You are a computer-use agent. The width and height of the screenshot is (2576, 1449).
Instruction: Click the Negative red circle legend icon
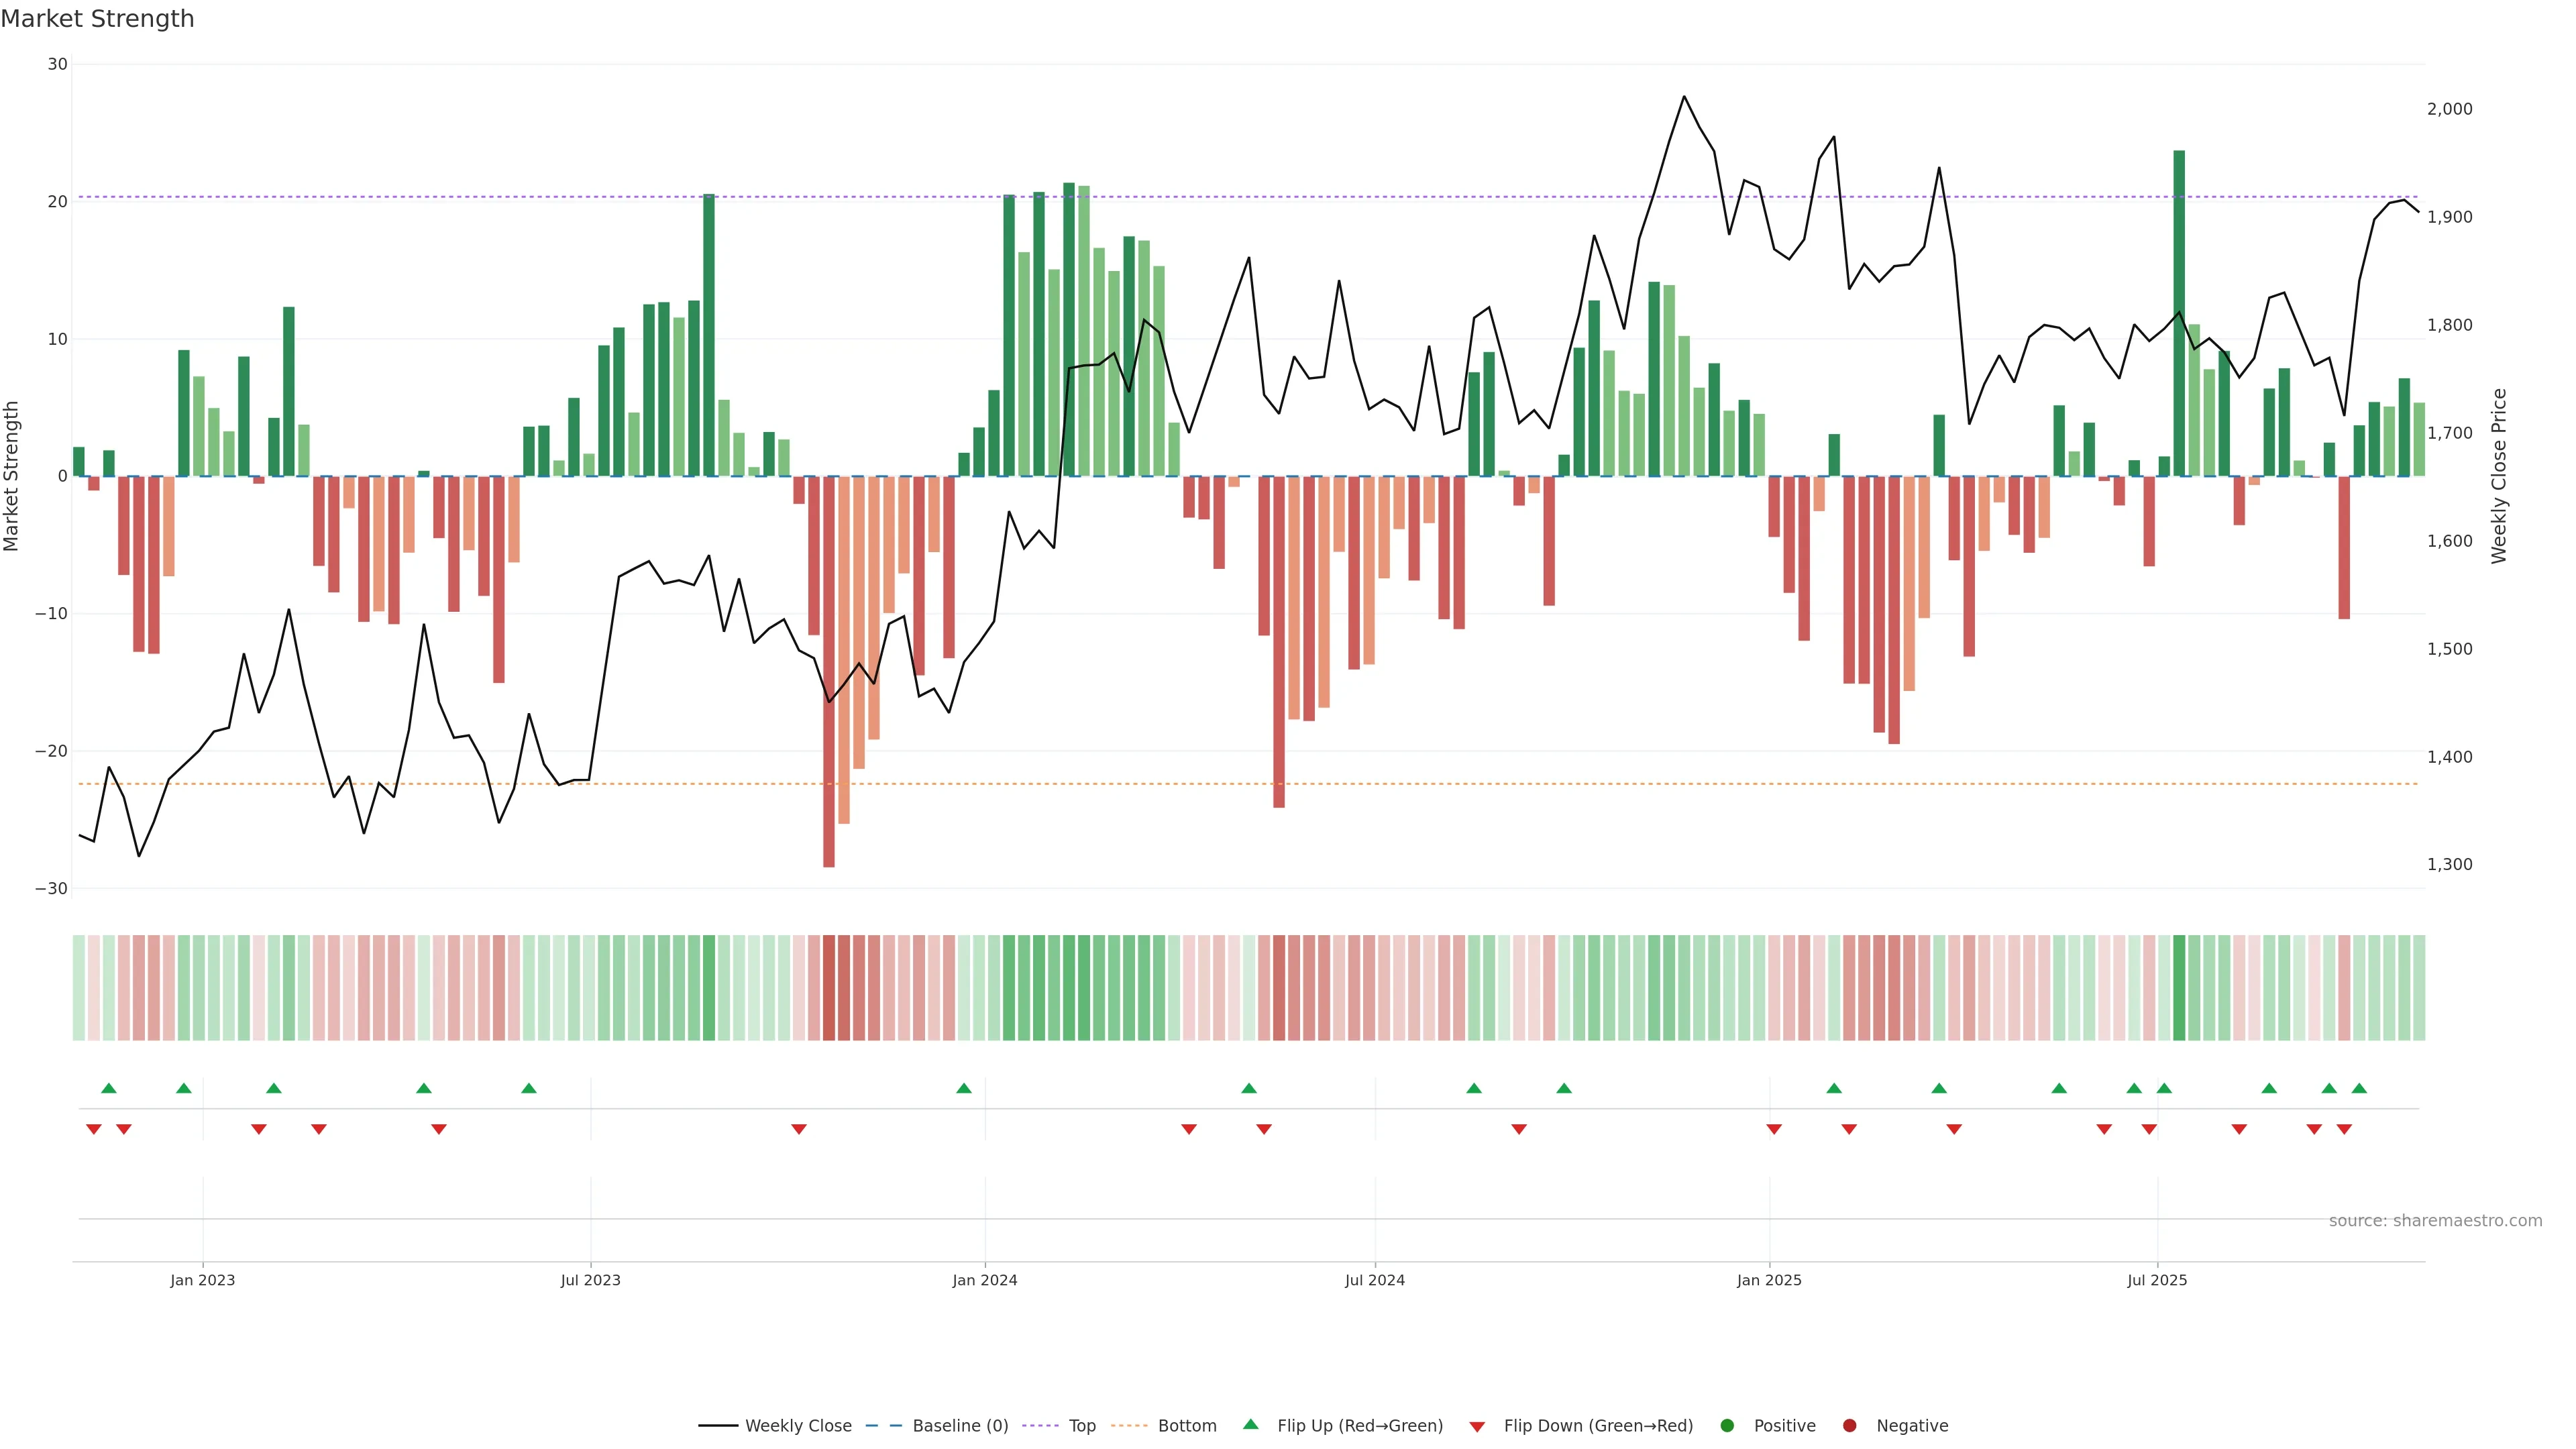(1849, 1426)
